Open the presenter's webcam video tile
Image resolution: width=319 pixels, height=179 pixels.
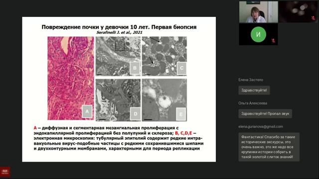[258, 12]
